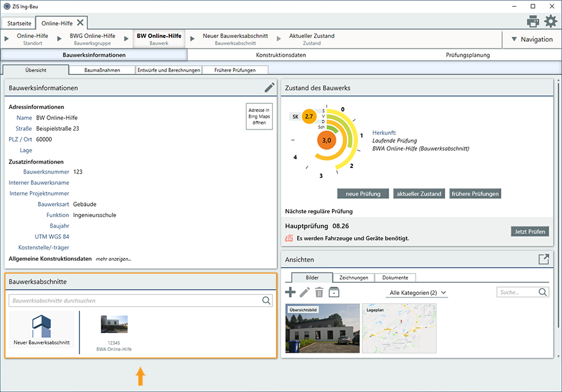
Task: Click the printer icon in top bar
Action: pos(533,22)
